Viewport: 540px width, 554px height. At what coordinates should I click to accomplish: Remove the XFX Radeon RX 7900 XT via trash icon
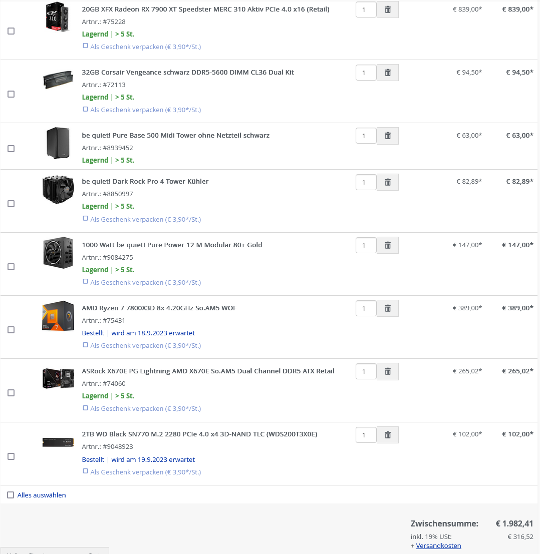pyautogui.click(x=387, y=9)
